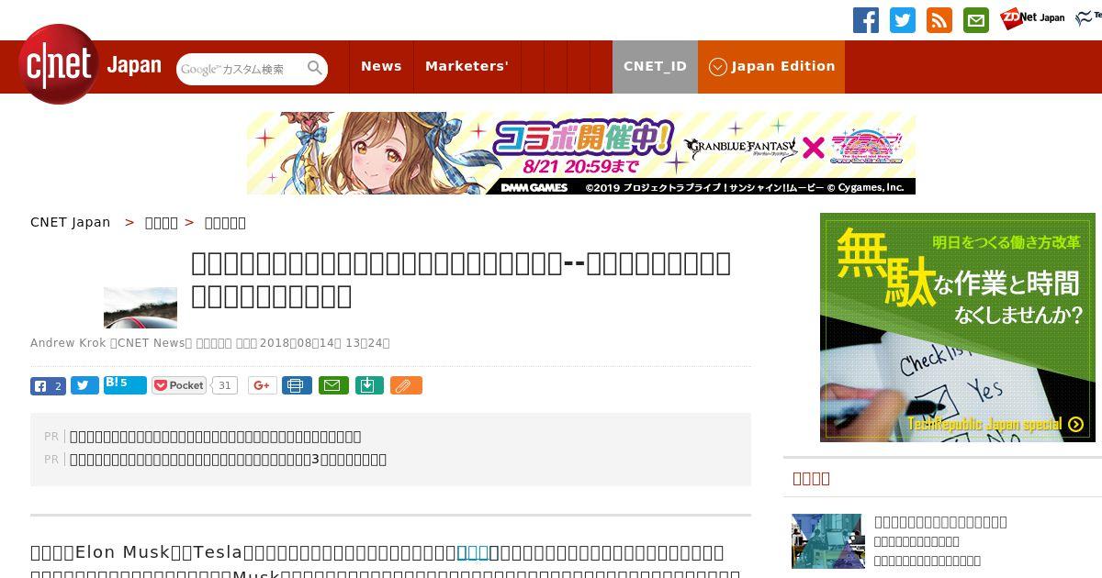Click the Pocket count bubble 31
The height and width of the screenshot is (578, 1102).
[225, 385]
